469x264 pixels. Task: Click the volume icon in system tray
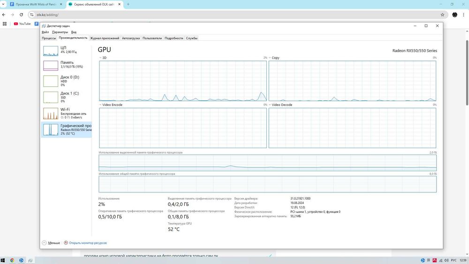[446, 260]
